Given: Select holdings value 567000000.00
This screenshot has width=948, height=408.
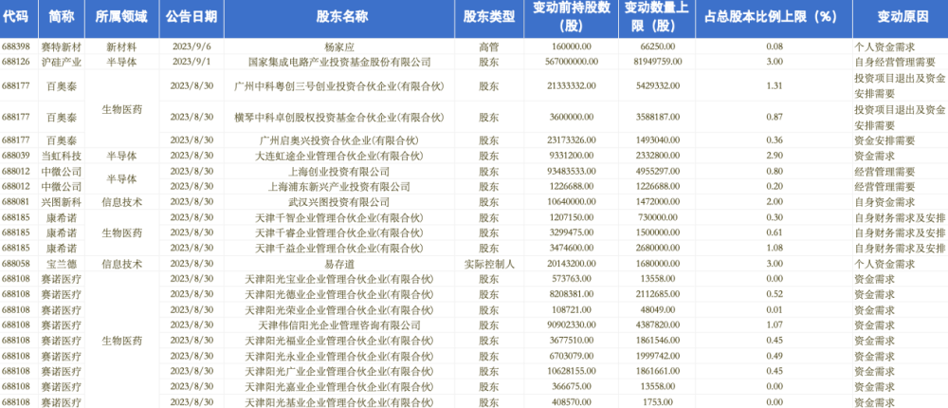Looking at the screenshot, I should tap(571, 61).
